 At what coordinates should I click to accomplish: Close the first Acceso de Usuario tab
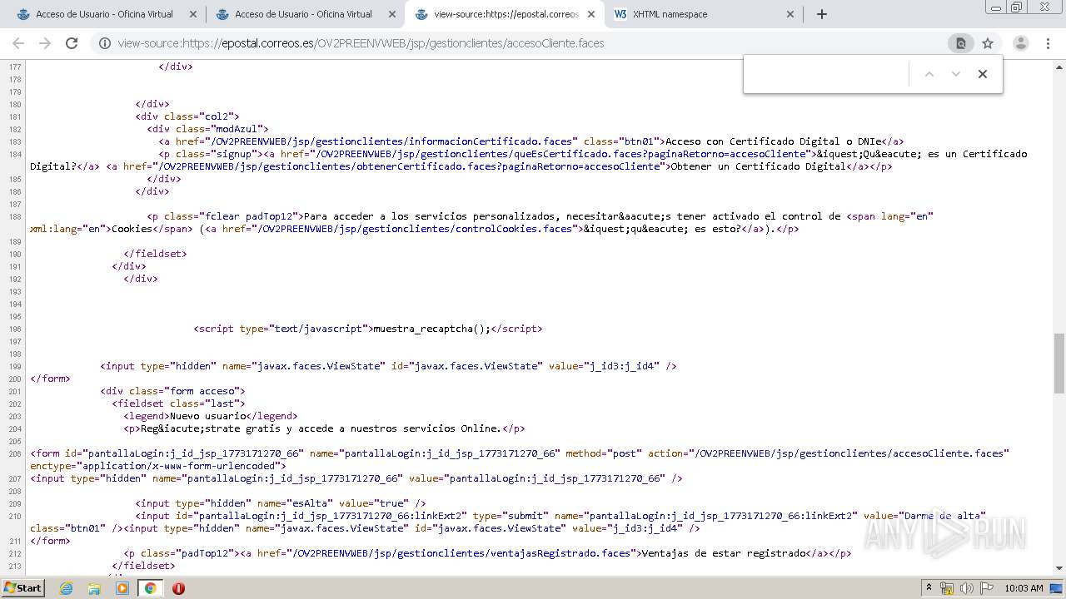(193, 14)
